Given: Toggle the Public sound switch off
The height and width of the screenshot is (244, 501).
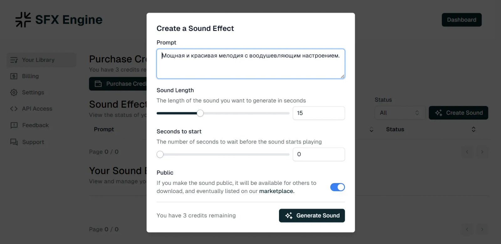Looking at the screenshot, I should (337, 187).
